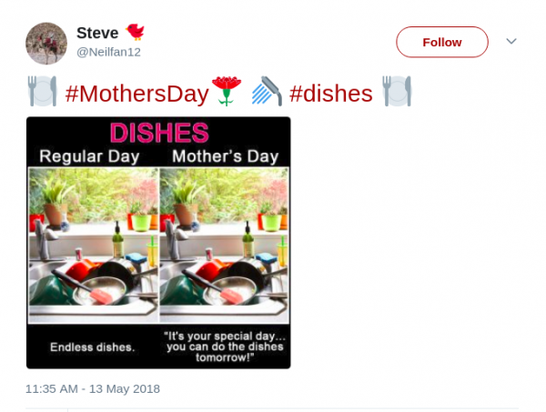This screenshot has height=412, width=546.
Task: Click the Mother's Day heading in meme
Action: click(224, 156)
